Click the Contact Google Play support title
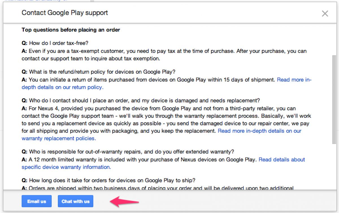Screen dimensions: 339x213 pos(65,13)
